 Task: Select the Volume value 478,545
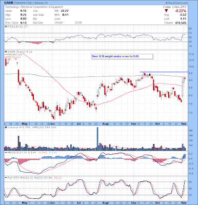pyautogui.click(x=181, y=23)
